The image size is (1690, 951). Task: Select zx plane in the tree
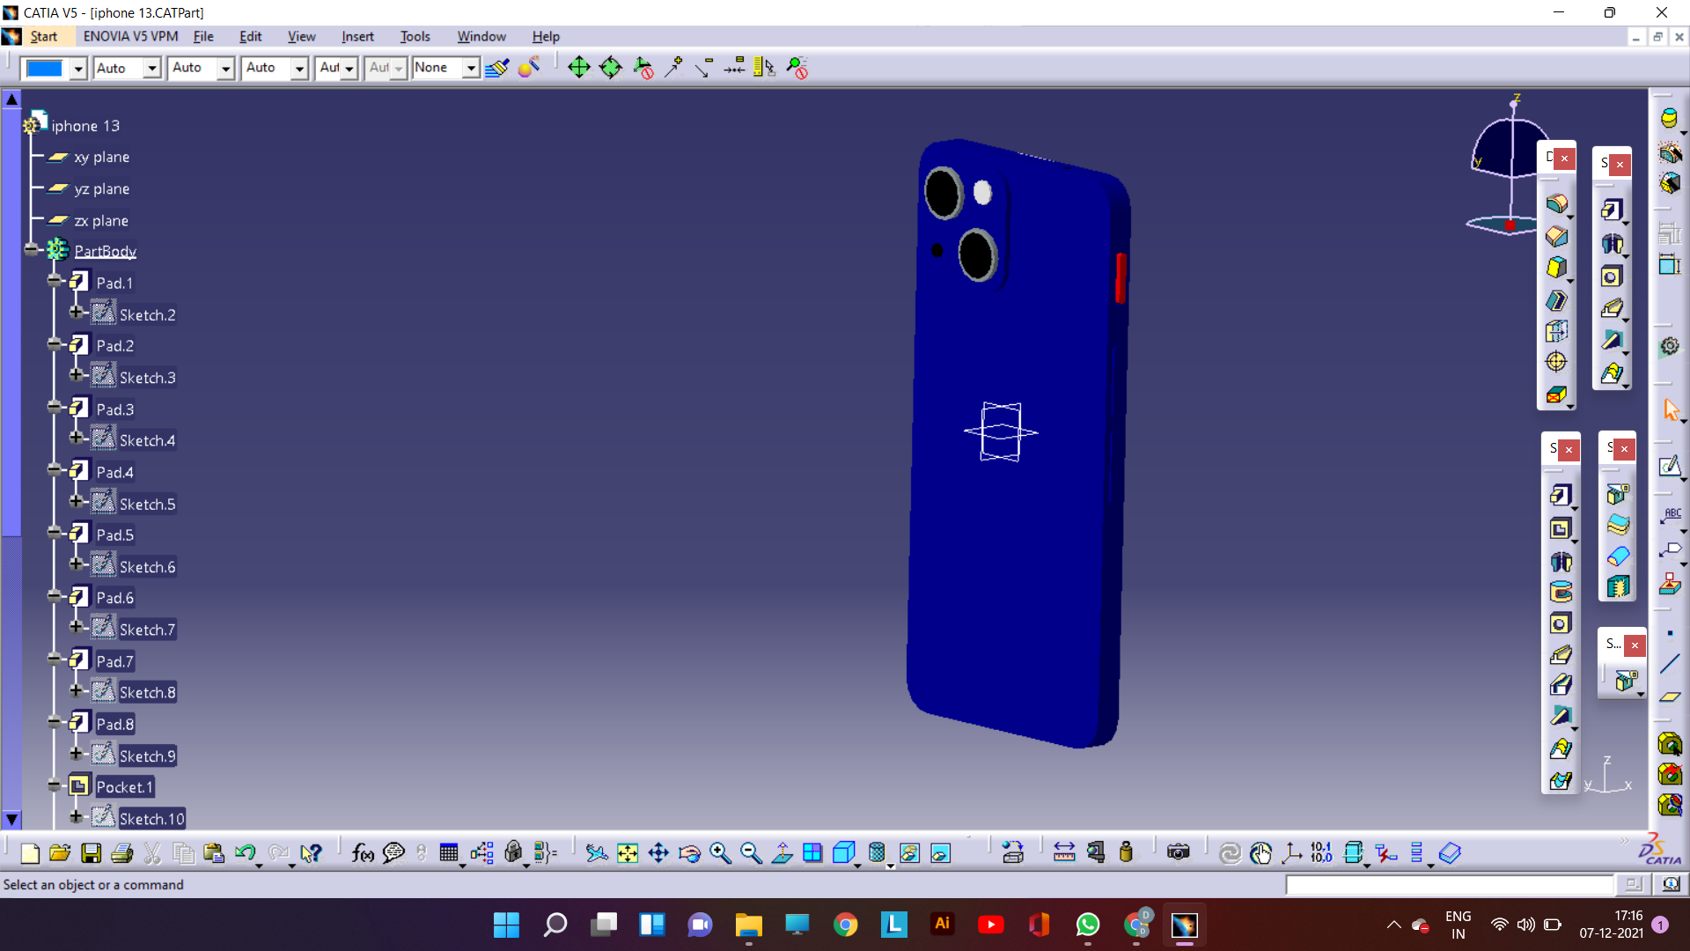click(x=101, y=220)
